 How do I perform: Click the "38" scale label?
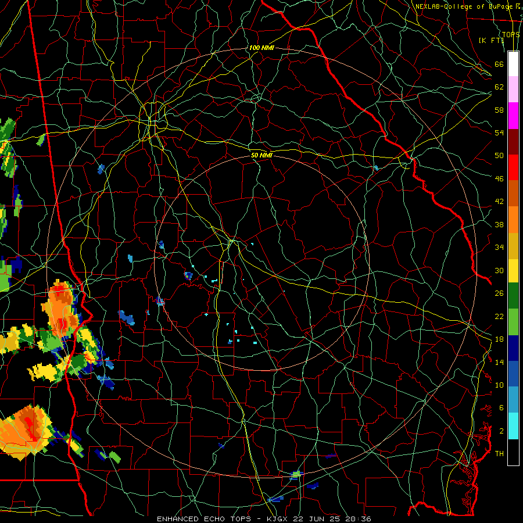499,224
